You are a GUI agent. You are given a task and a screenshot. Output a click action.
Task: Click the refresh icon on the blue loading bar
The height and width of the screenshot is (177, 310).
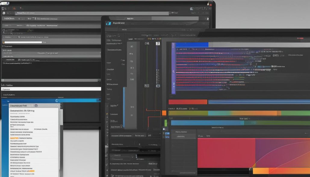(57, 101)
